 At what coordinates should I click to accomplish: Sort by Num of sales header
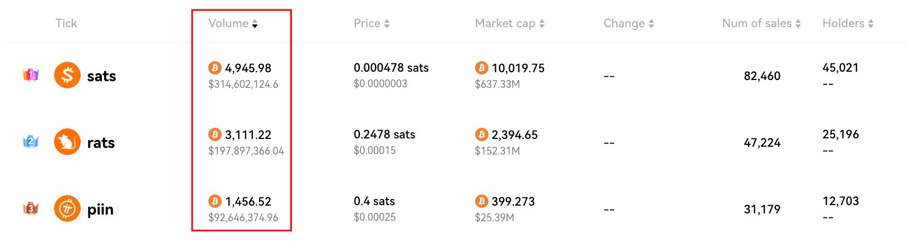click(761, 23)
